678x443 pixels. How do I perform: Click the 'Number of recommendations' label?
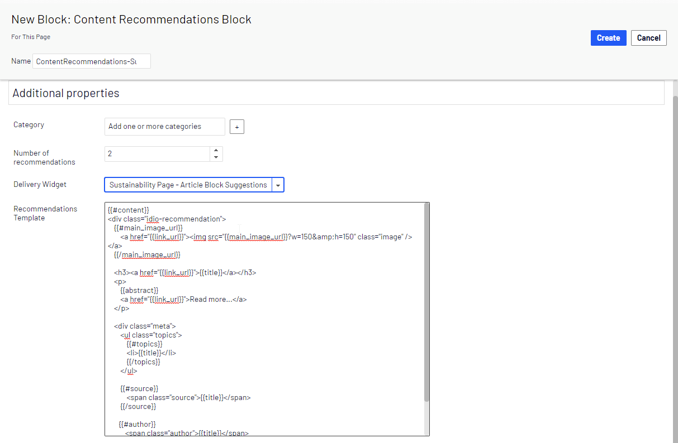[x=44, y=157]
